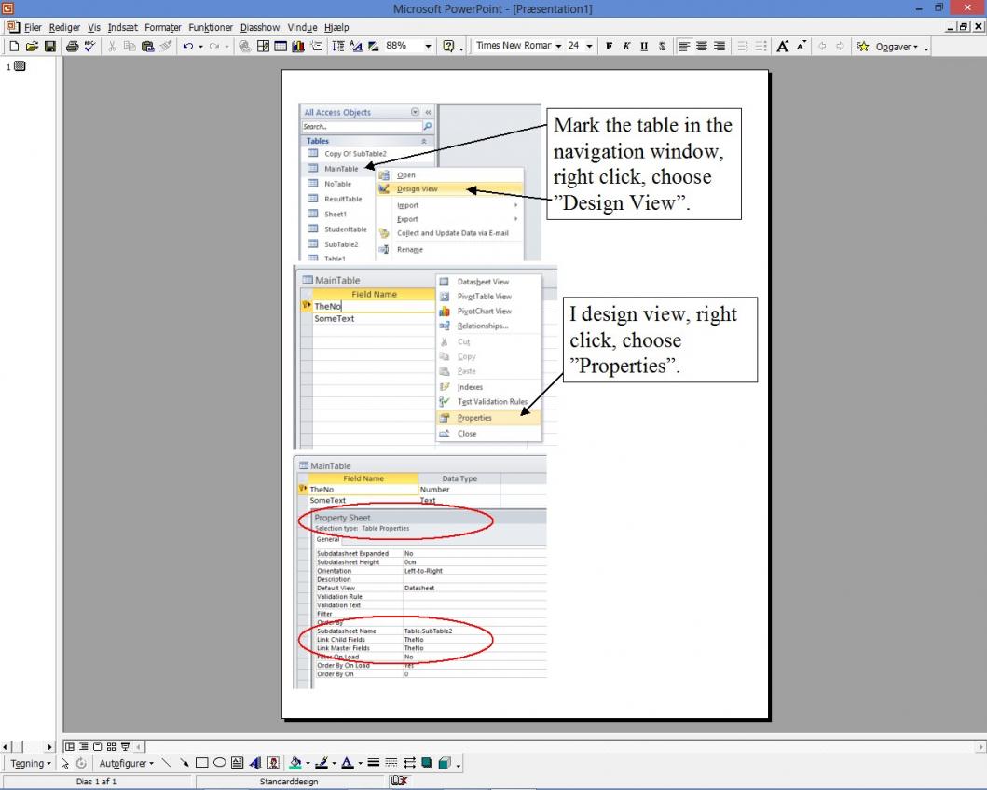Open the Help question mark icon

coord(448,46)
